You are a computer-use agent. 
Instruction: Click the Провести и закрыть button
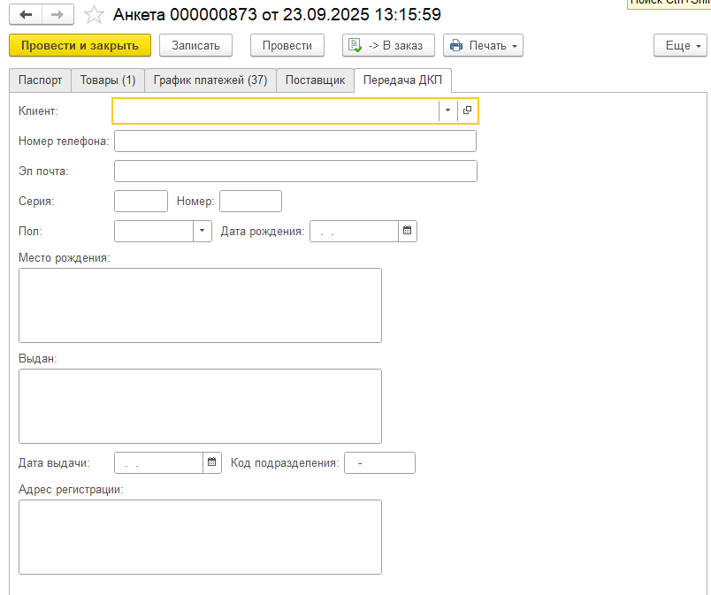tap(80, 45)
